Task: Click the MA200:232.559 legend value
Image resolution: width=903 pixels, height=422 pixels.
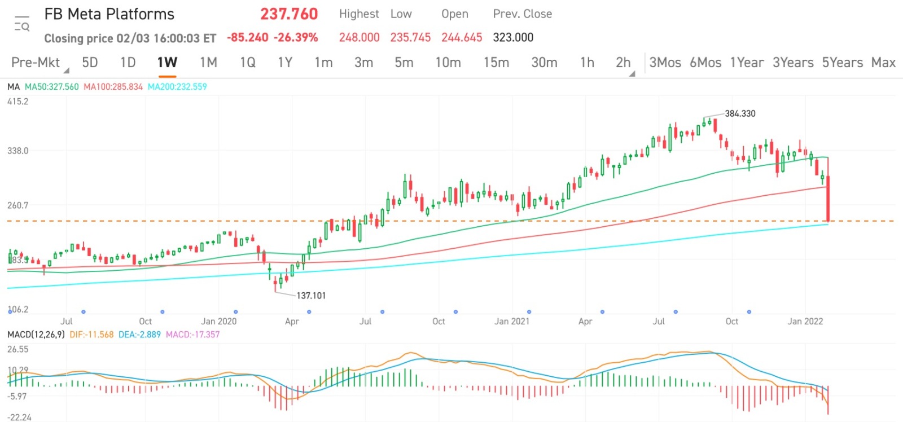Action: tap(177, 87)
